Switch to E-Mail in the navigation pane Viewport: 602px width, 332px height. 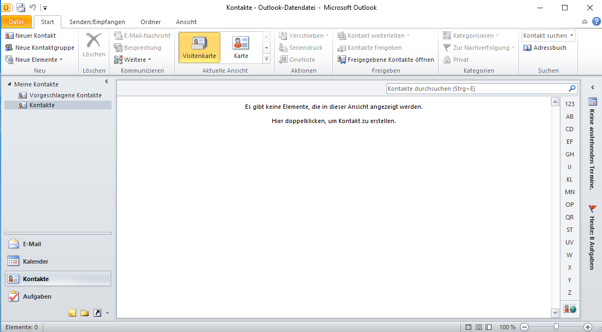click(x=57, y=243)
